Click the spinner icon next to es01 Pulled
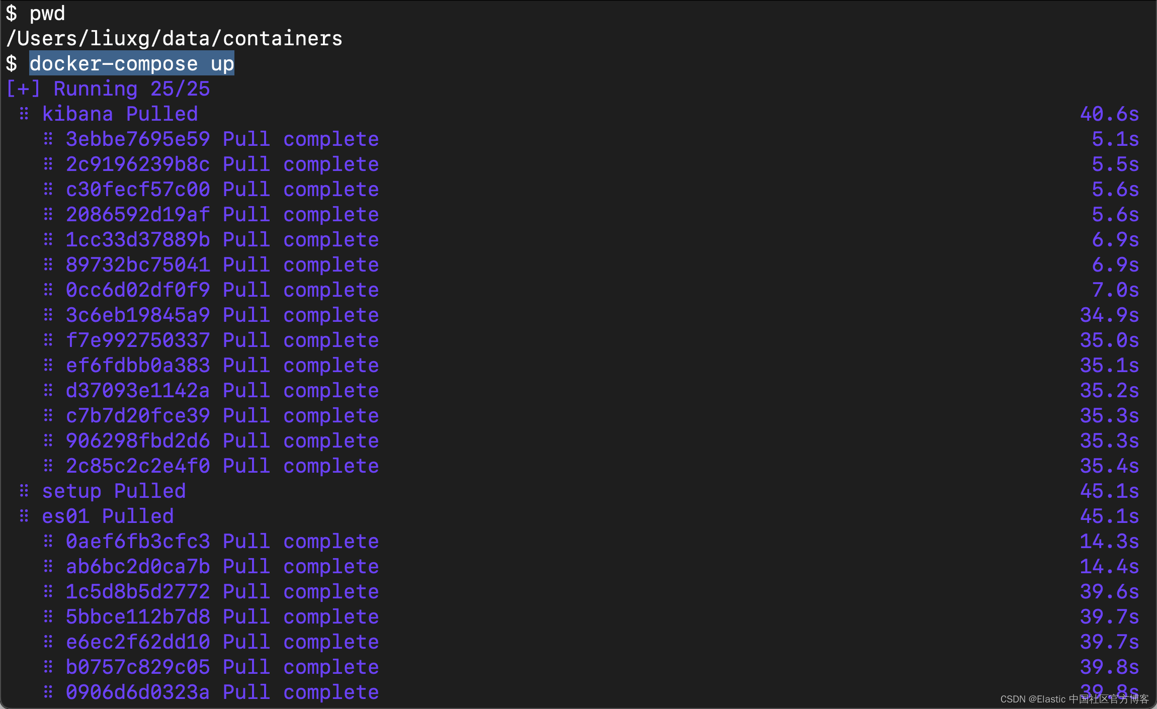1157x709 pixels. [x=24, y=516]
